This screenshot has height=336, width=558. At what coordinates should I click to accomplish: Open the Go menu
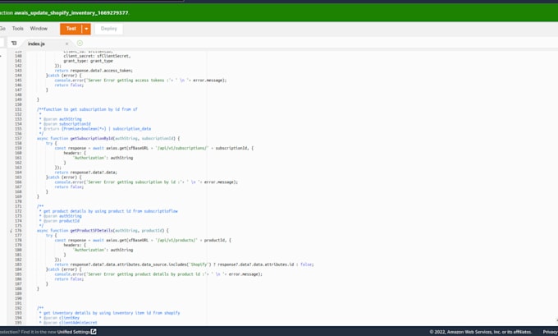(x=2, y=29)
